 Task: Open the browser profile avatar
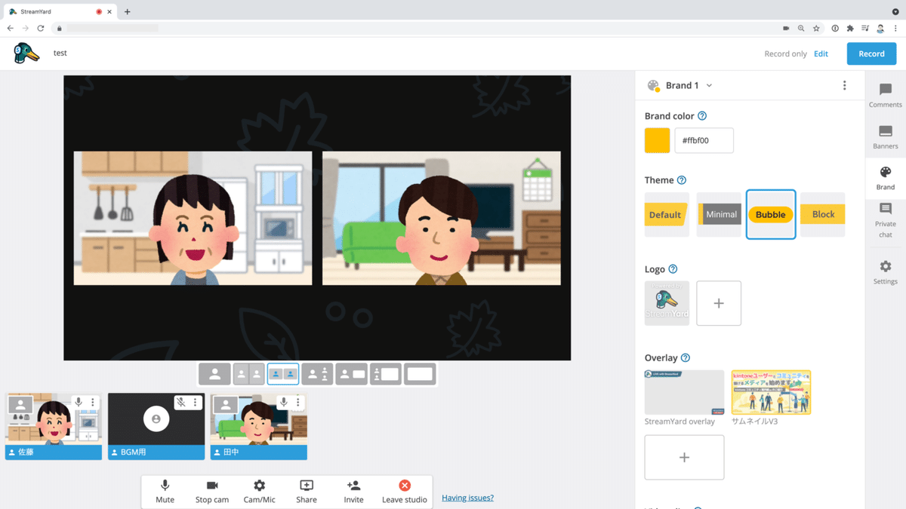click(880, 29)
